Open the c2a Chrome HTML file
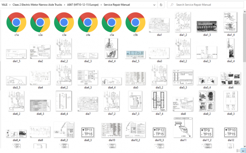Screen dimensions: 246x153 40,23
